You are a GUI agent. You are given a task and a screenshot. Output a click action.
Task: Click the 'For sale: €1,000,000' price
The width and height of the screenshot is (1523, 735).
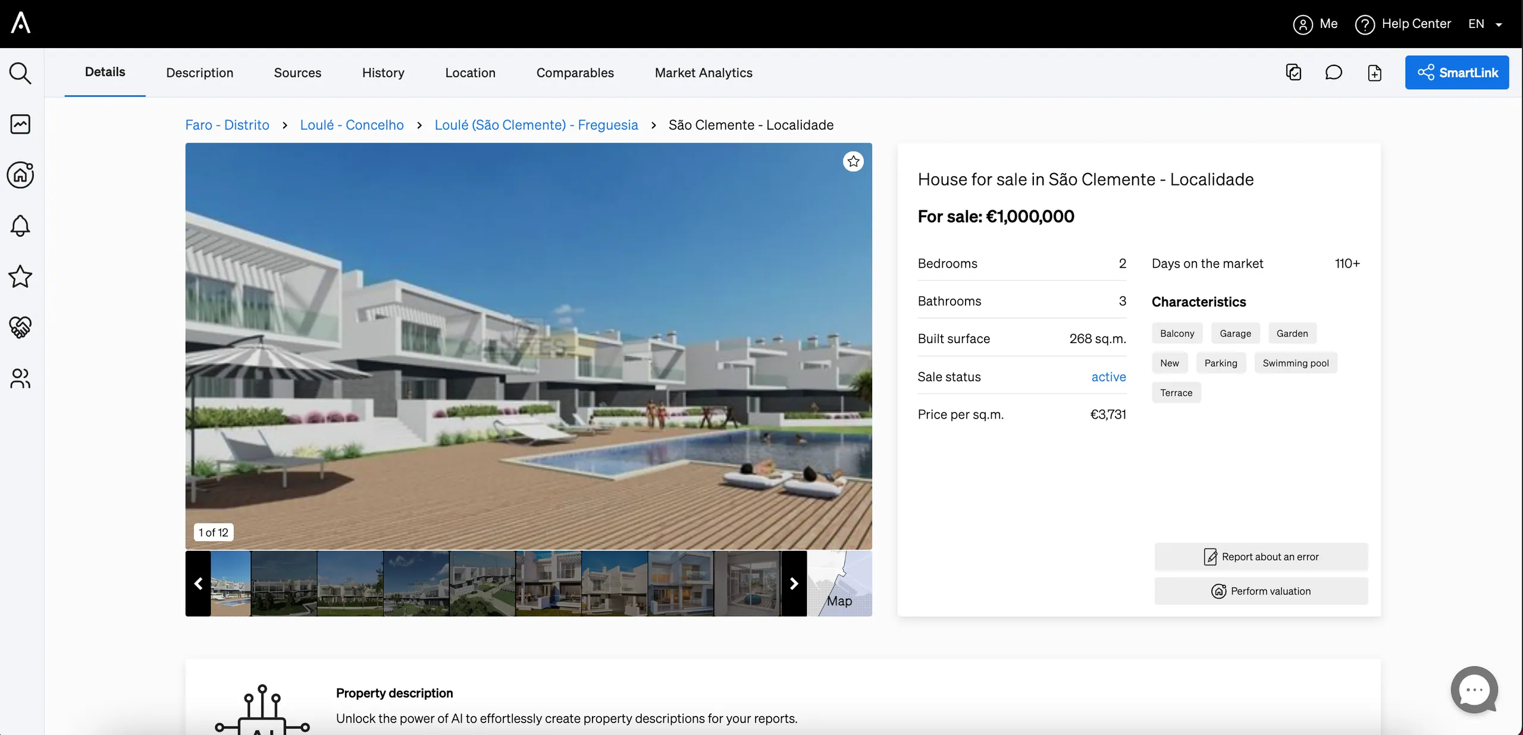click(x=996, y=216)
